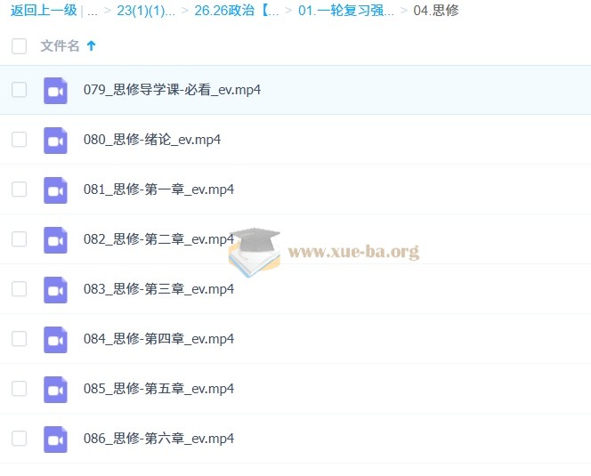Click video icon for 080_思修-绪论_ev.mp4
Viewport: 591px width, 476px height.
pos(56,140)
